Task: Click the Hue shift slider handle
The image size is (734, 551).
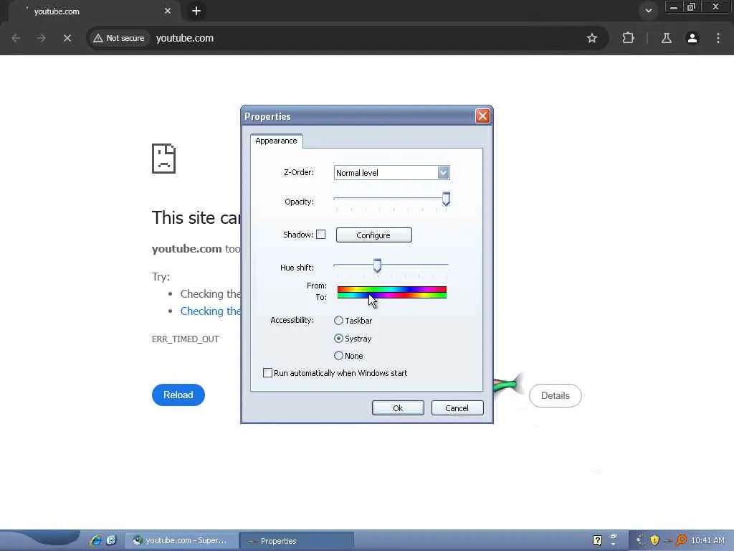Action: [377, 265]
